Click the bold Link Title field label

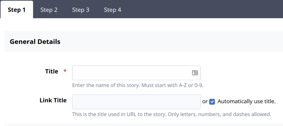coord(53,100)
